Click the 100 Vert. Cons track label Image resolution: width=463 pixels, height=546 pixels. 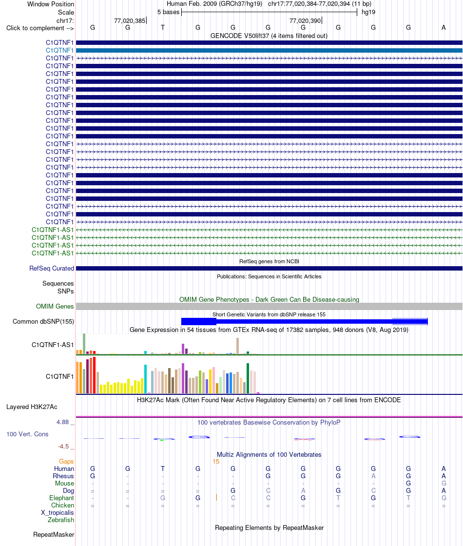tap(27, 434)
